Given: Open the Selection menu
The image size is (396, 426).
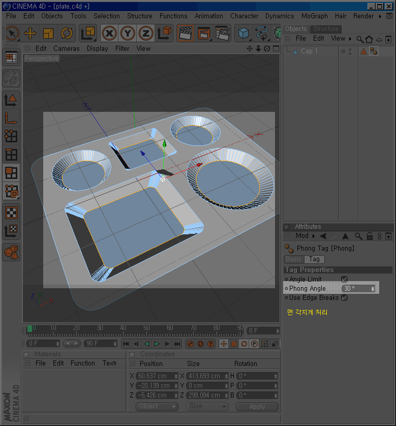Looking at the screenshot, I should point(106,16).
